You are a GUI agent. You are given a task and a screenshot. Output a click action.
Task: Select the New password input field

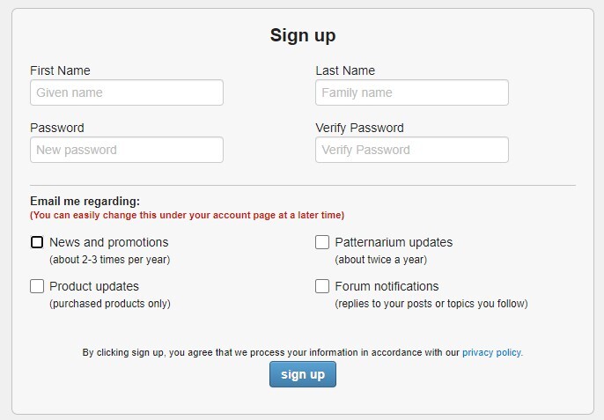click(x=126, y=150)
